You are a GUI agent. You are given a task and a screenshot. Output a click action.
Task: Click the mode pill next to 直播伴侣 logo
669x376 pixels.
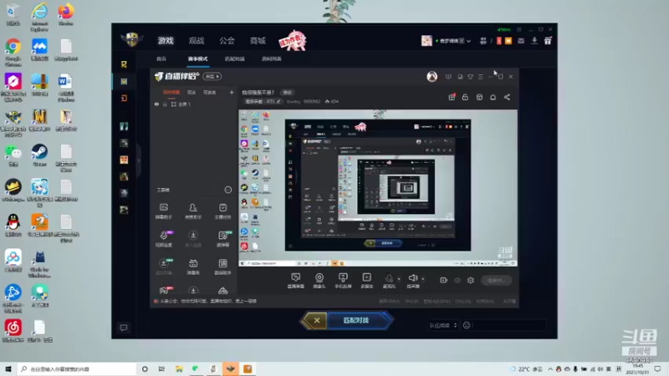[x=212, y=76]
